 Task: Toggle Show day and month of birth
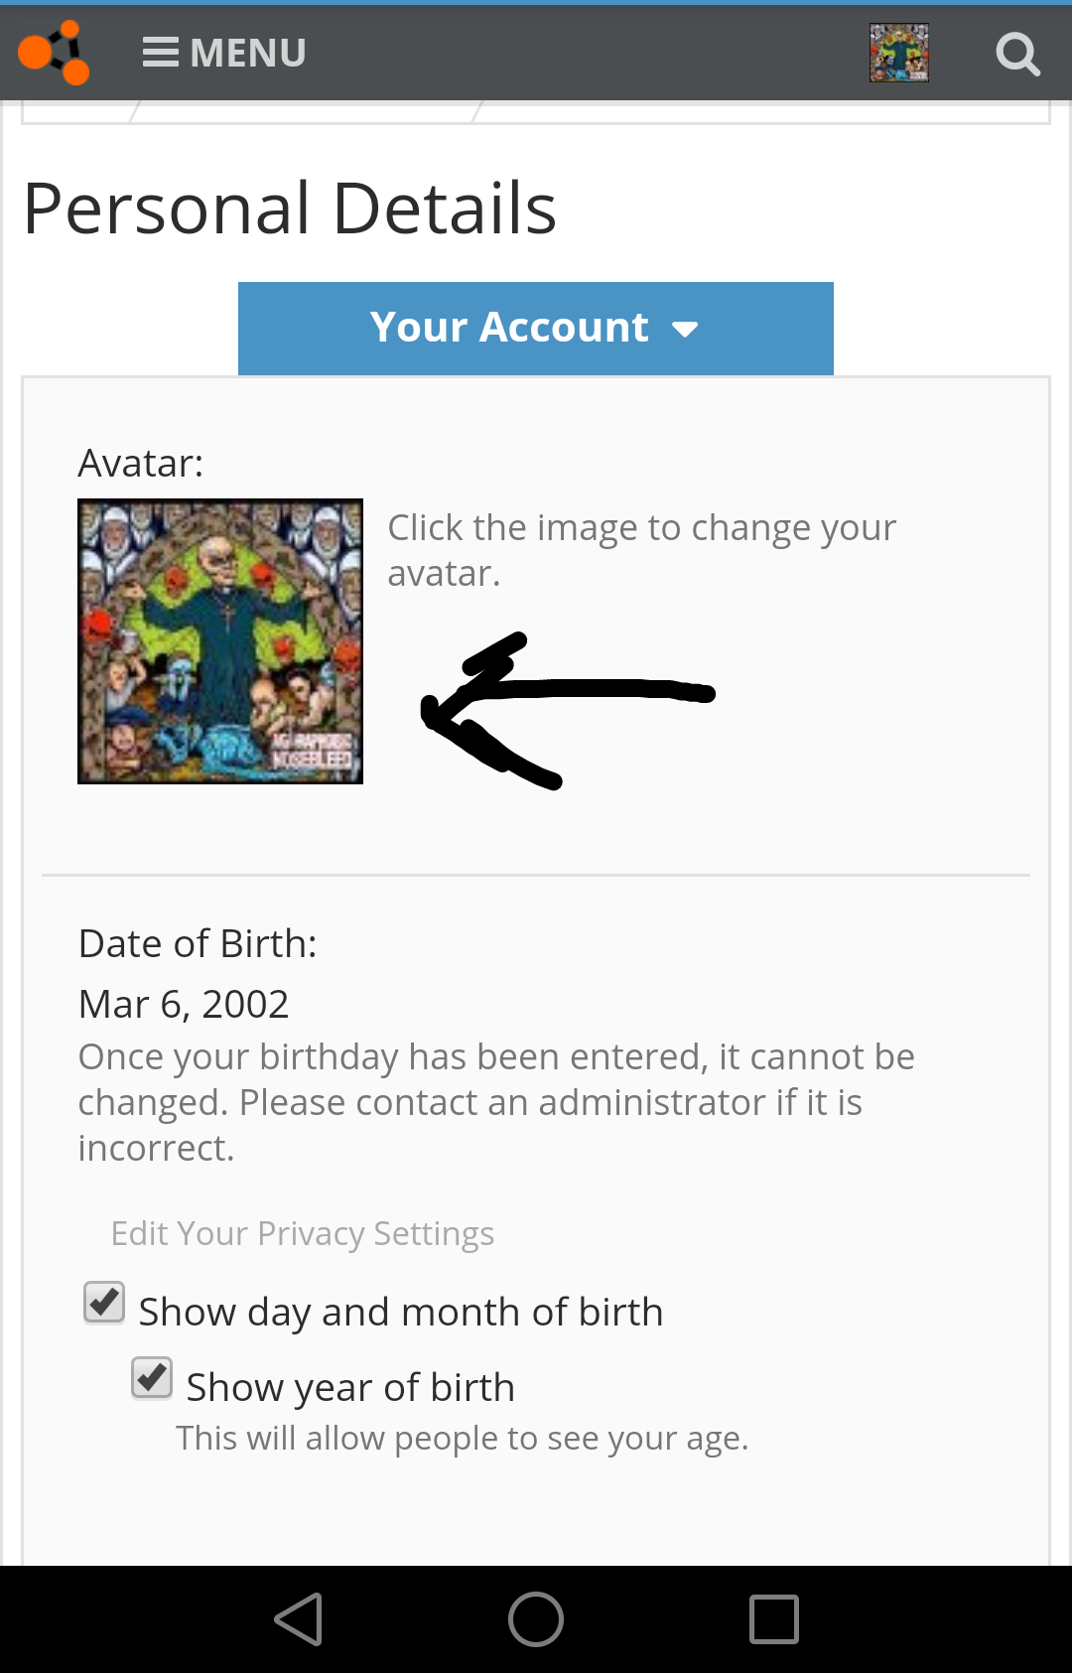(104, 1303)
